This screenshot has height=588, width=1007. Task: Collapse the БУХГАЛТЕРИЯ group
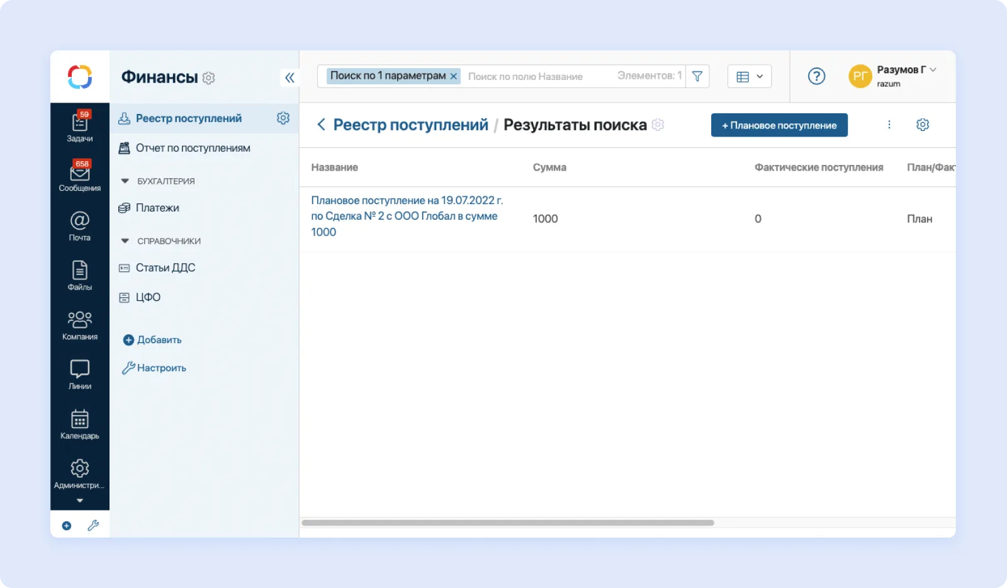(x=125, y=181)
